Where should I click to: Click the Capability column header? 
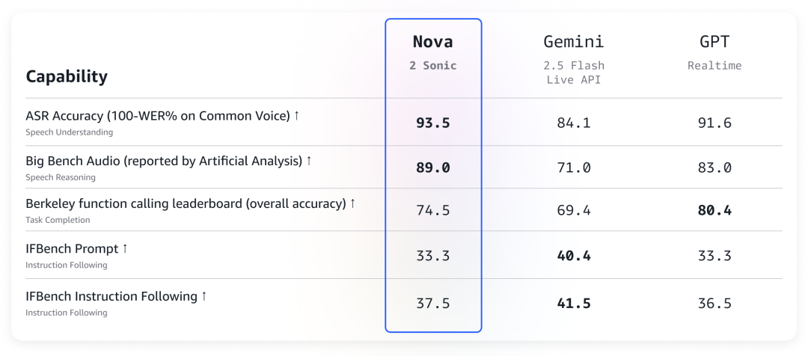[x=67, y=77]
